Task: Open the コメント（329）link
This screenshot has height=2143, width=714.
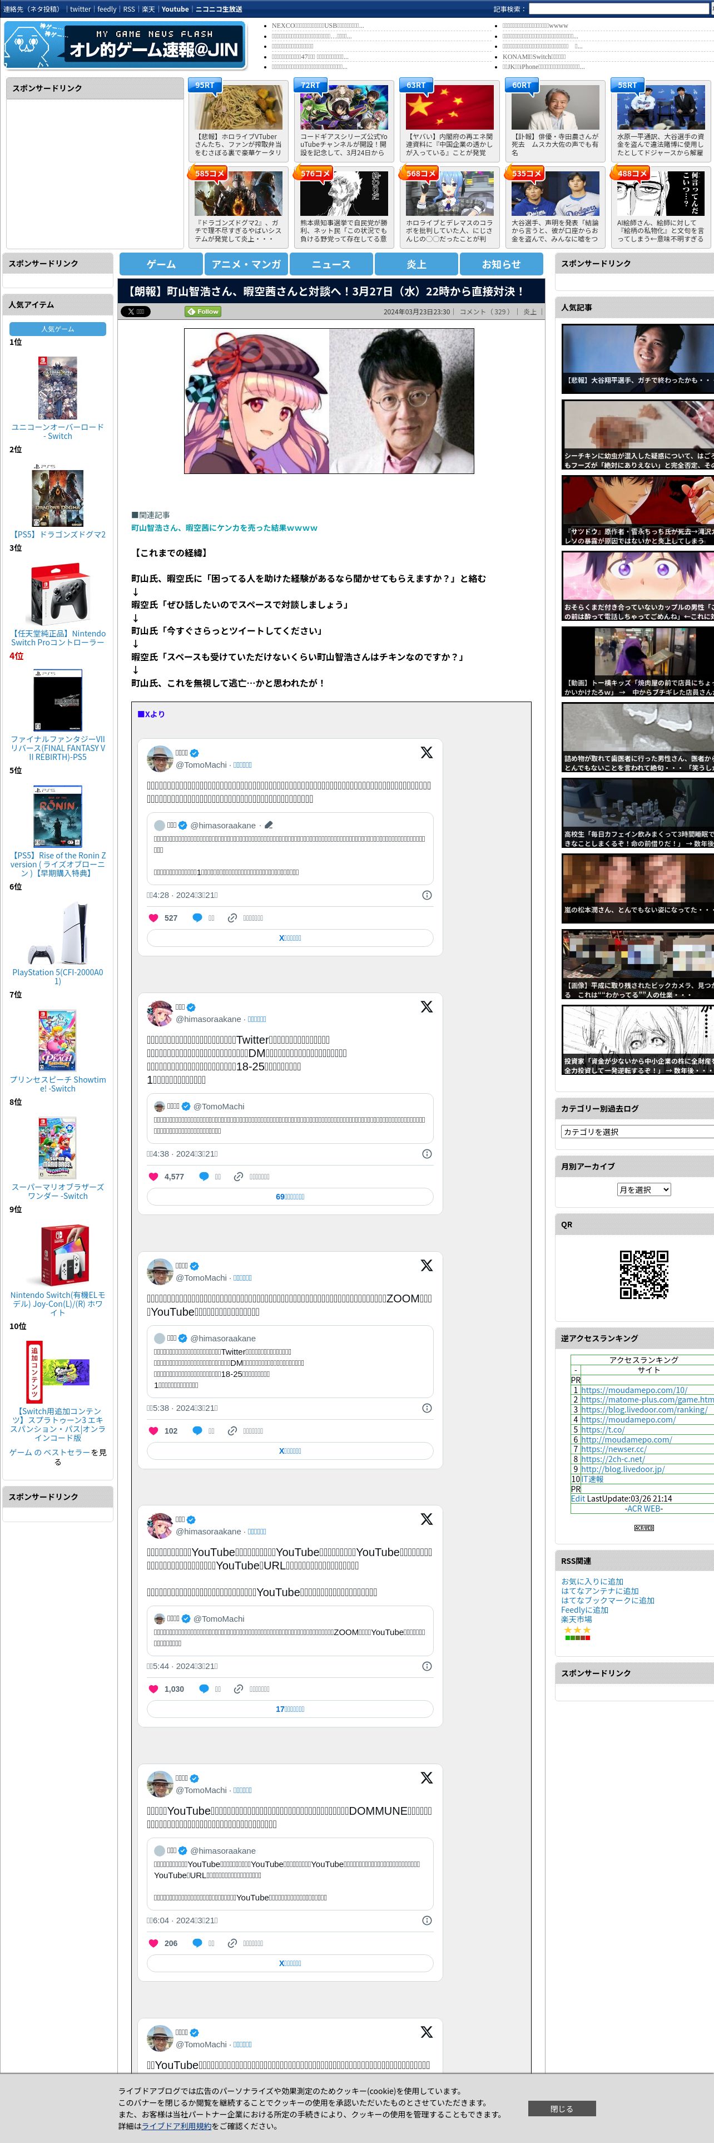Action: point(485,311)
